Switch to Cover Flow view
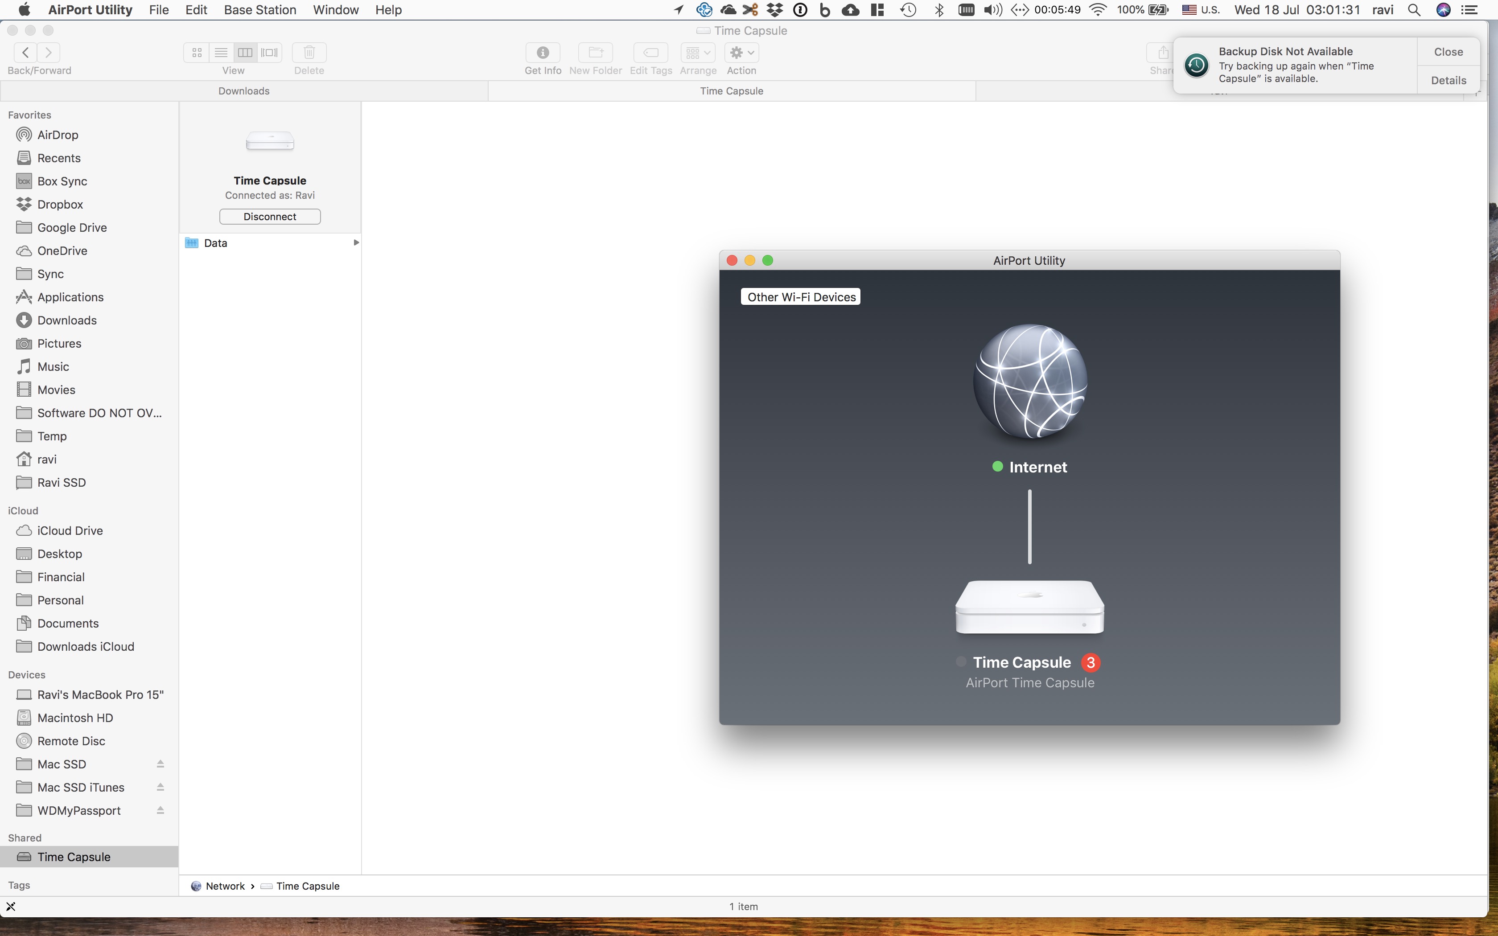 point(270,53)
